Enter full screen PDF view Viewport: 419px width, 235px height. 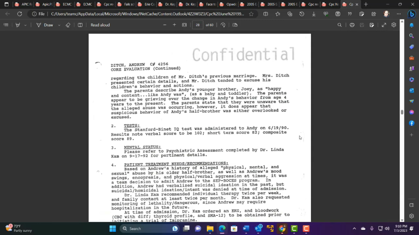pos(384,25)
